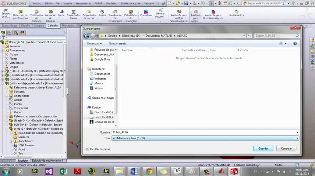
Task: Open the Tipo file type dropdown
Action: point(297,138)
